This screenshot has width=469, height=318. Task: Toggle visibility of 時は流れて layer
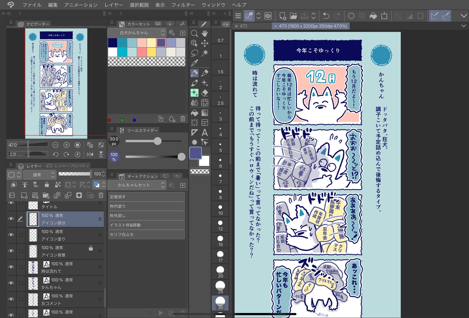coord(11,267)
